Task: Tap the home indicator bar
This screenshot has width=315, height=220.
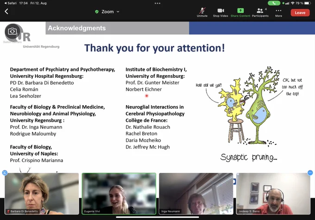Action: click(x=157, y=217)
